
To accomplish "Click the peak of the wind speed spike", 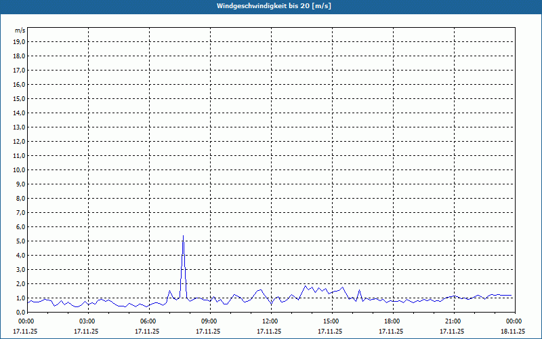I will point(183,236).
